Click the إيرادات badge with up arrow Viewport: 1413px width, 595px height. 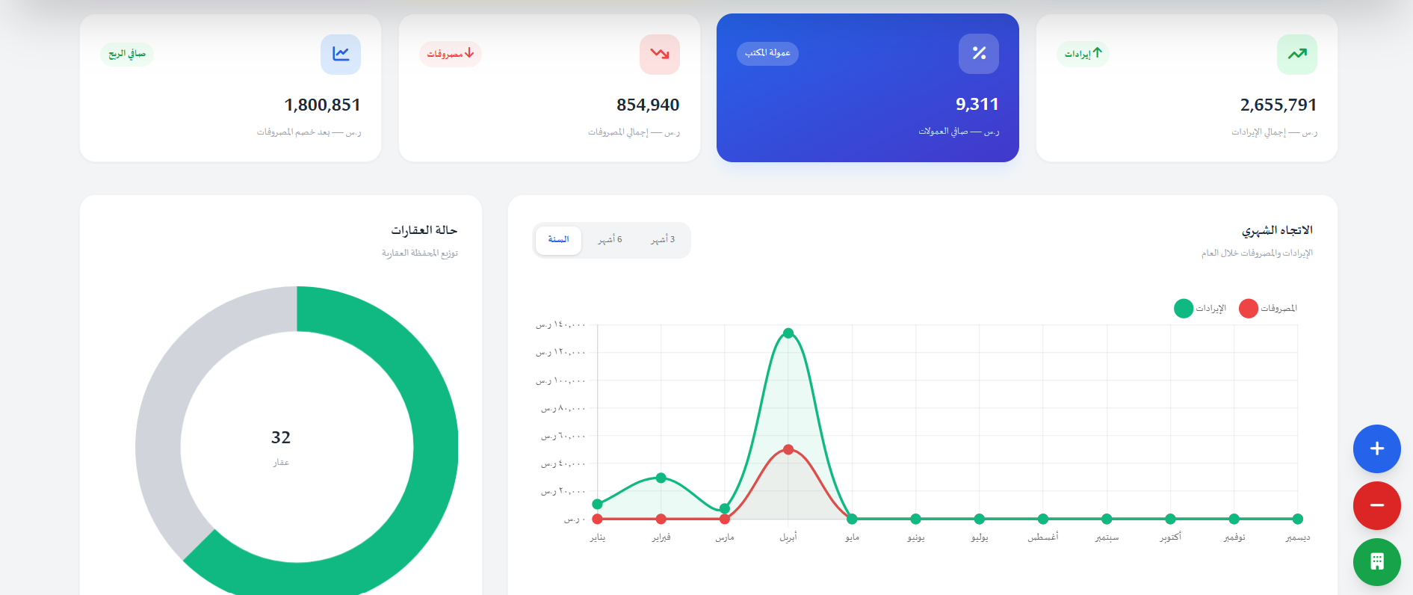1083,54
